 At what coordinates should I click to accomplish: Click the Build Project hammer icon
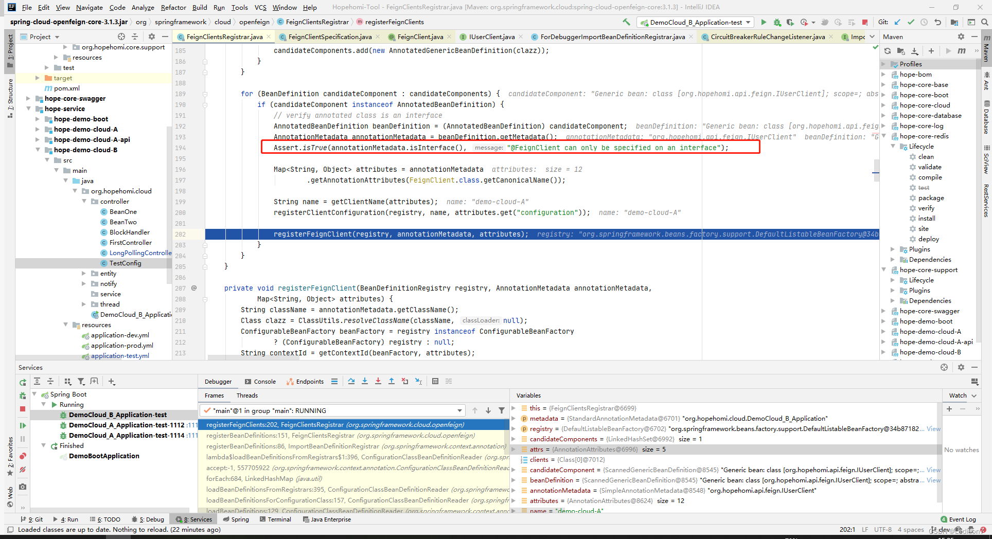tap(626, 22)
